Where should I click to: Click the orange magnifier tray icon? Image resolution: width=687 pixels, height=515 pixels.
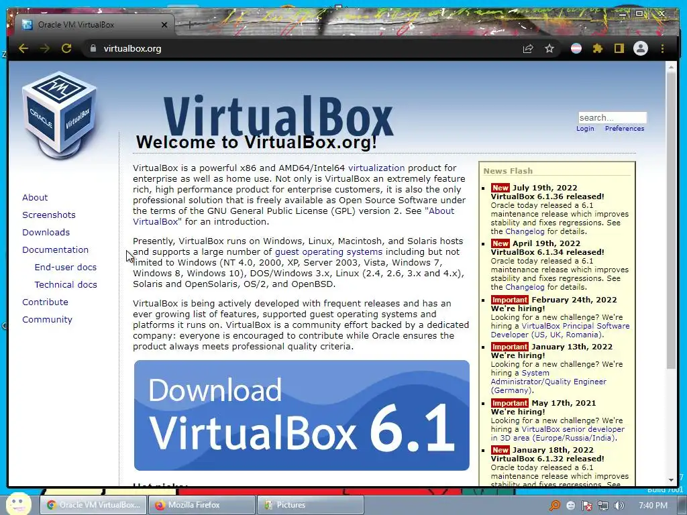[555, 506]
